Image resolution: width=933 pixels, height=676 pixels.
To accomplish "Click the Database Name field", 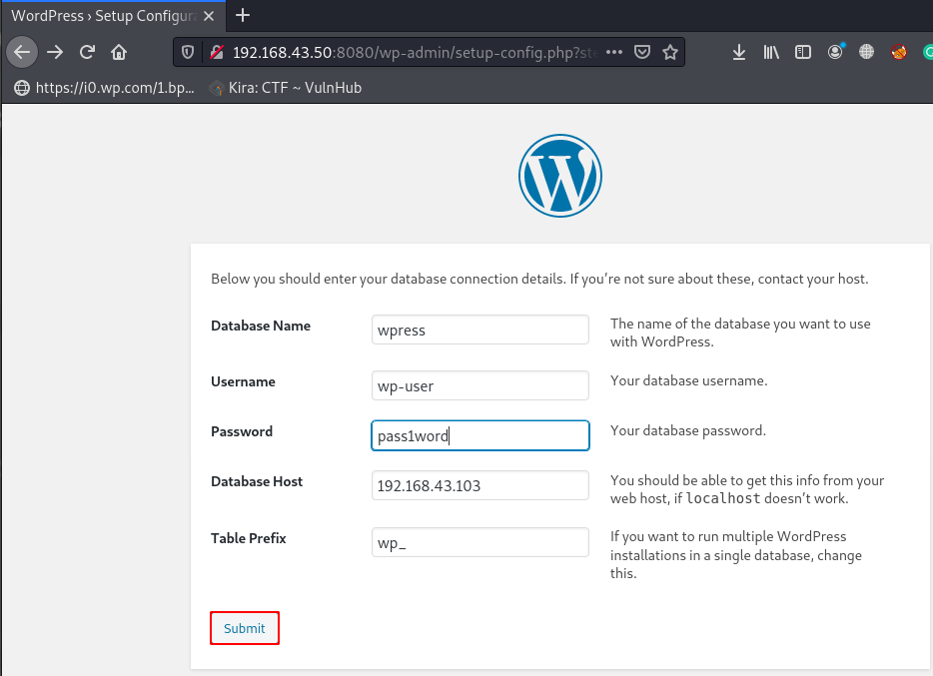I will 480,330.
